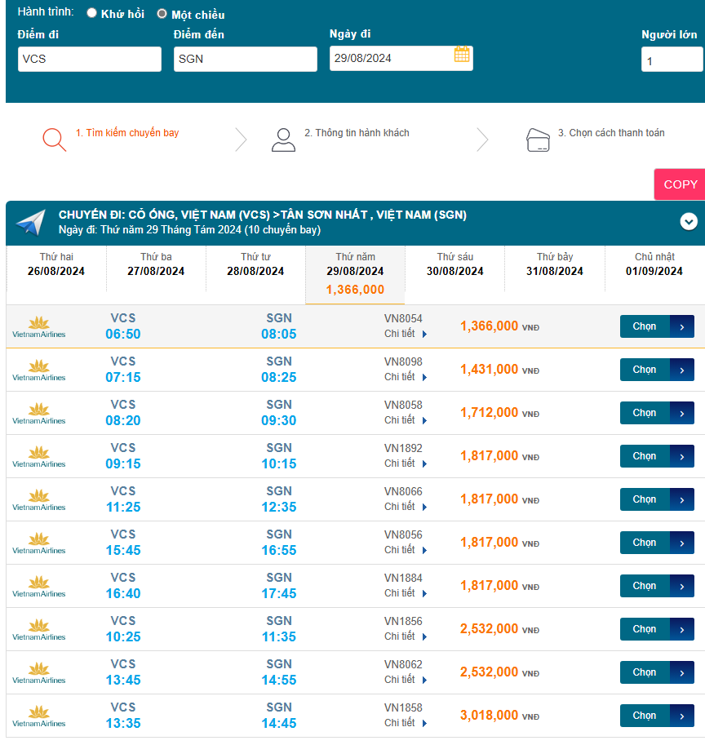Click the payment method wallet icon

[x=538, y=140]
